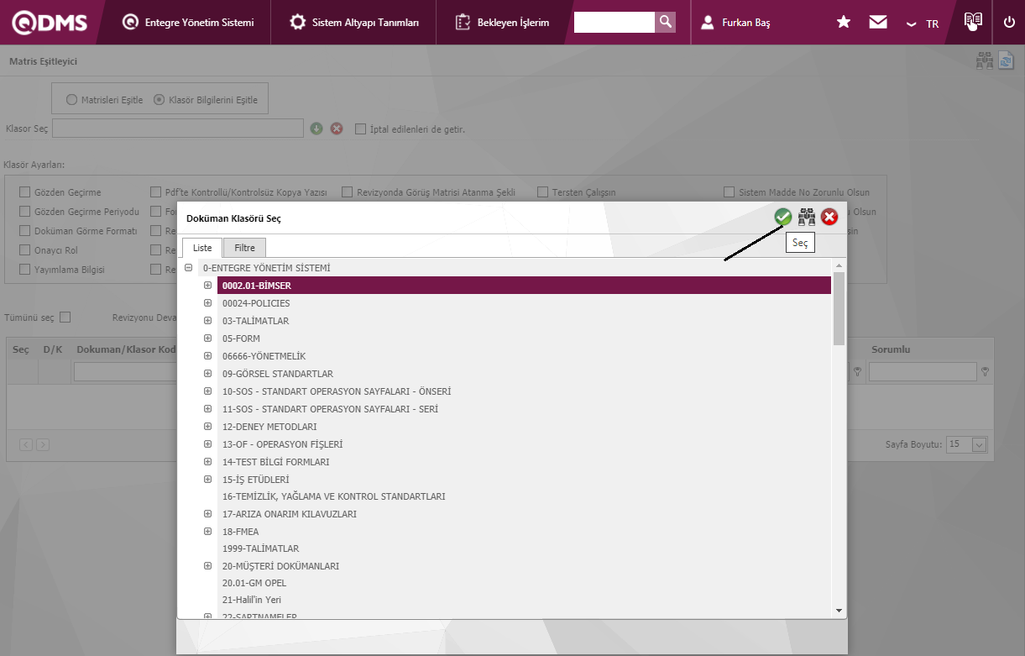The width and height of the screenshot is (1025, 656).
Task: Select 15-İŞ ETÜDLERİ folder
Action: tap(255, 480)
